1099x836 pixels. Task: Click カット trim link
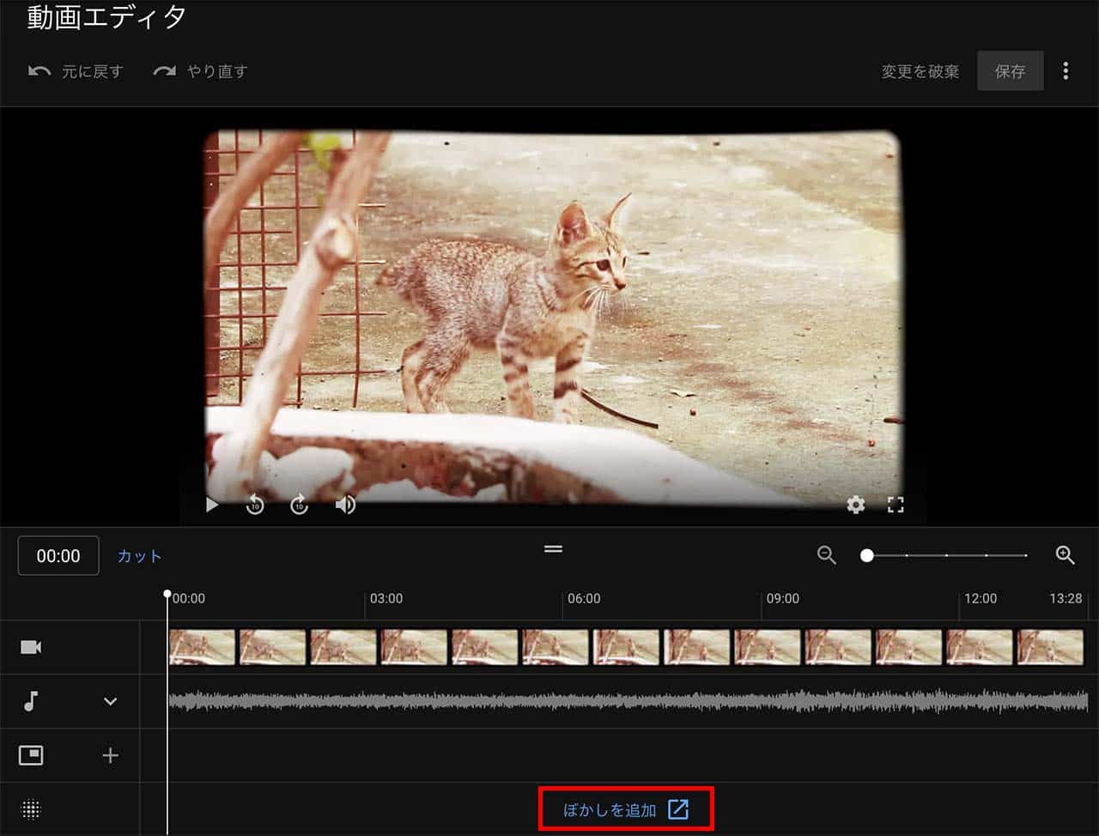139,556
